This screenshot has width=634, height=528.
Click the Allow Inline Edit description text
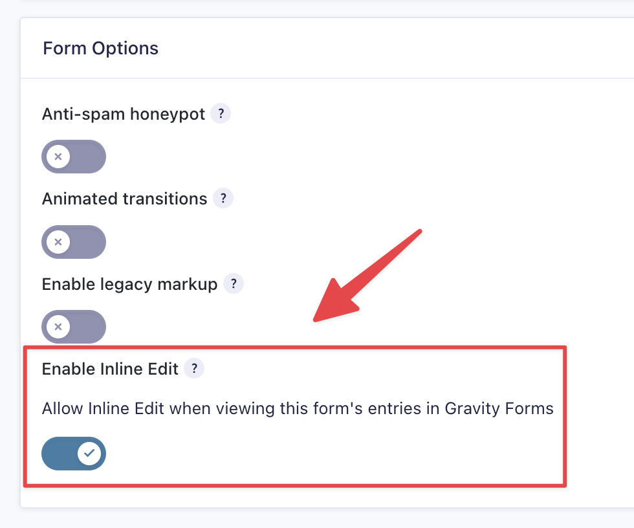pos(259,409)
